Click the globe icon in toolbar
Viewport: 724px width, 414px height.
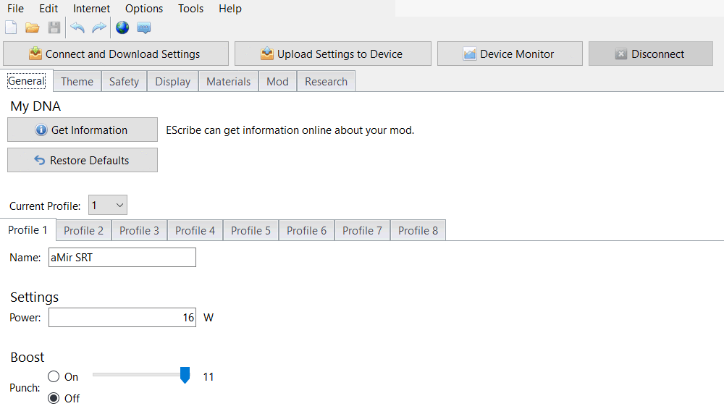[122, 28]
